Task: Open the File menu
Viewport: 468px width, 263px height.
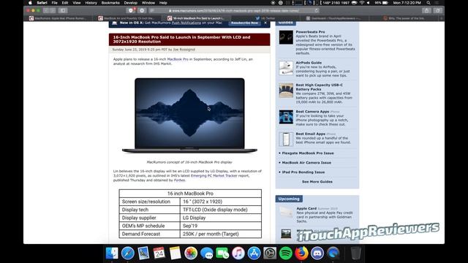Action: [54, 3]
